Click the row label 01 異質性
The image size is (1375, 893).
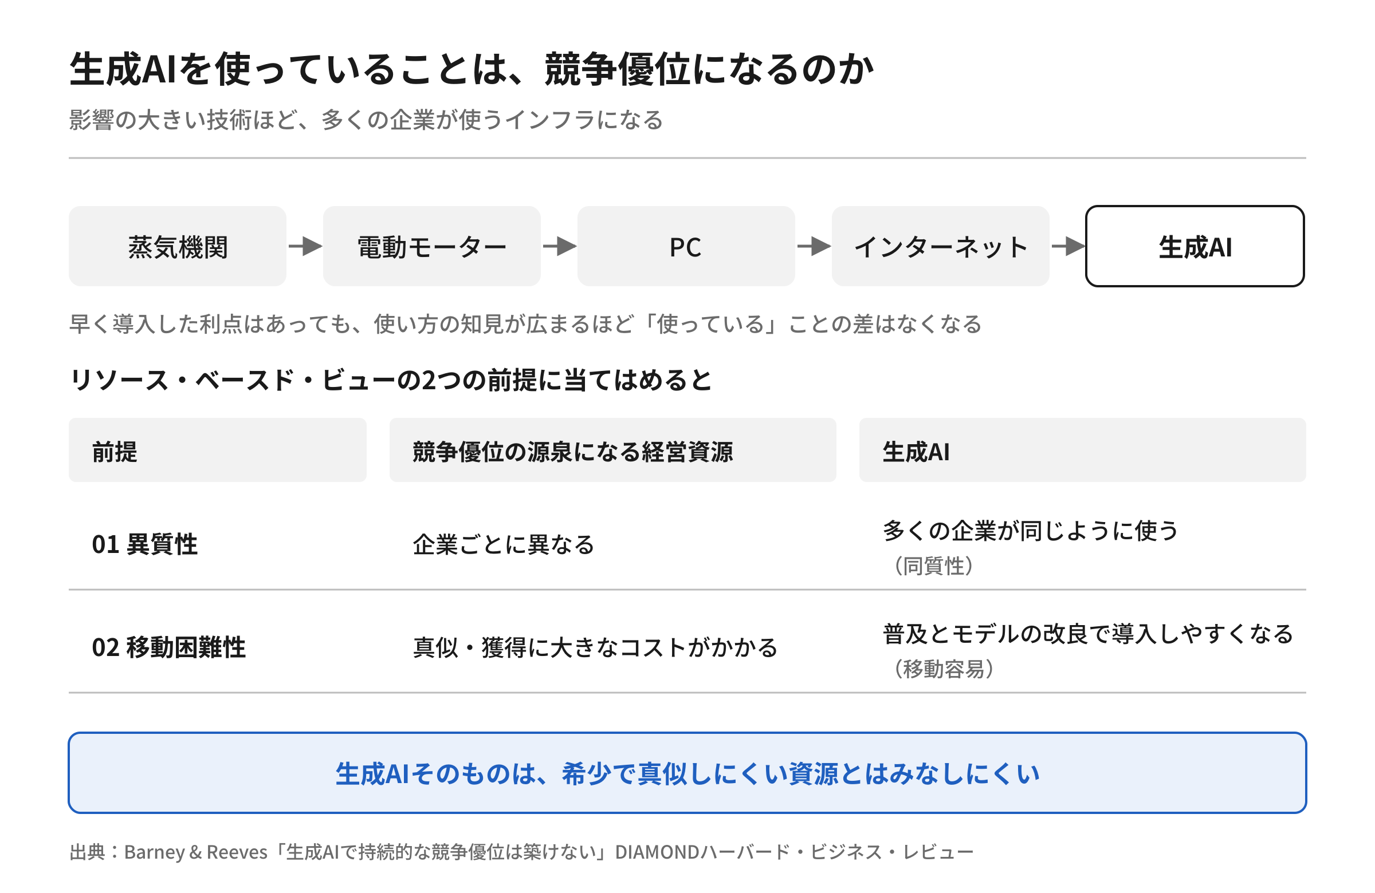coord(144,545)
